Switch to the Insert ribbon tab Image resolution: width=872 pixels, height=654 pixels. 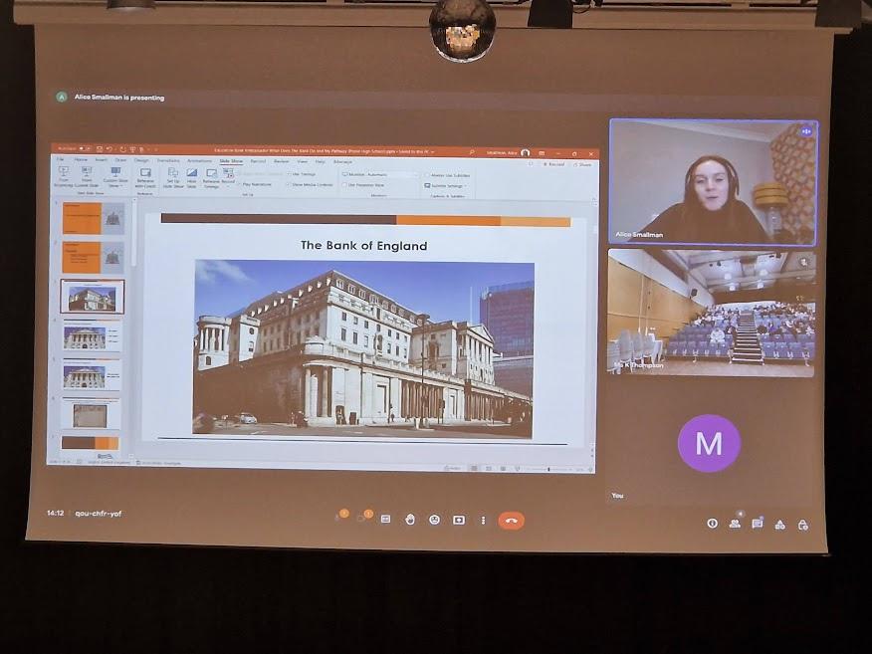(x=101, y=159)
